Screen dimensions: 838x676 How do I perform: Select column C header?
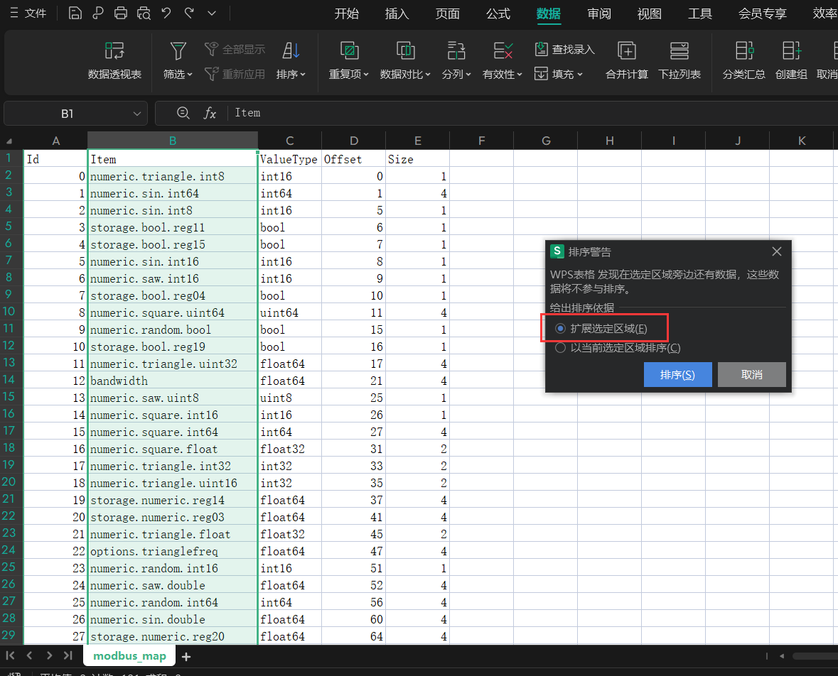tap(290, 141)
